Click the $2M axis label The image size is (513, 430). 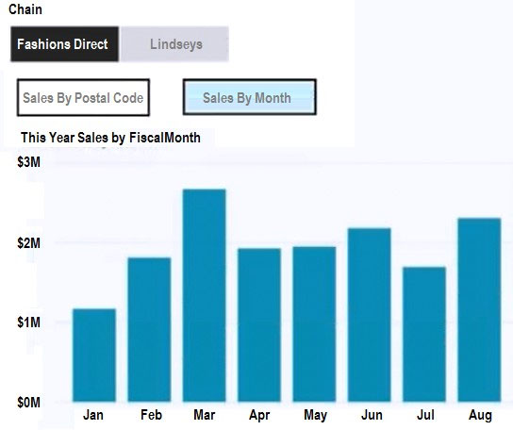[x=29, y=243]
